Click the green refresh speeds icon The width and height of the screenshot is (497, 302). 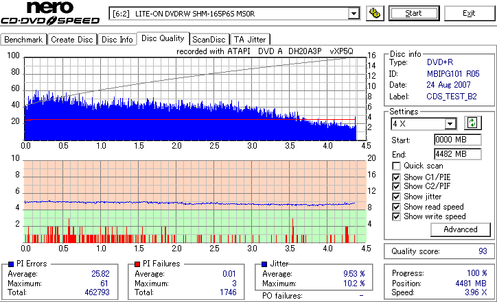(472, 123)
